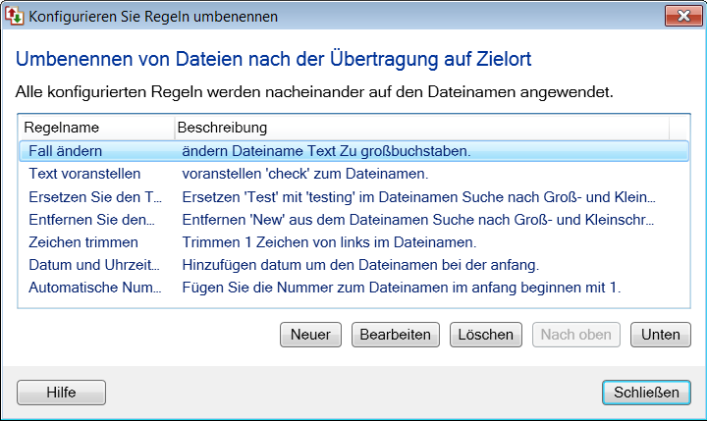The width and height of the screenshot is (707, 421).
Task: Pick the rule replacing 'Test' with 'testing'
Action: [x=94, y=196]
